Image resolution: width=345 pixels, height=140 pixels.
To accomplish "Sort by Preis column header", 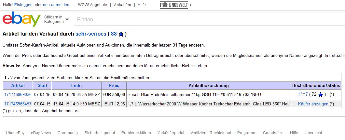I will (x=114, y=85).
